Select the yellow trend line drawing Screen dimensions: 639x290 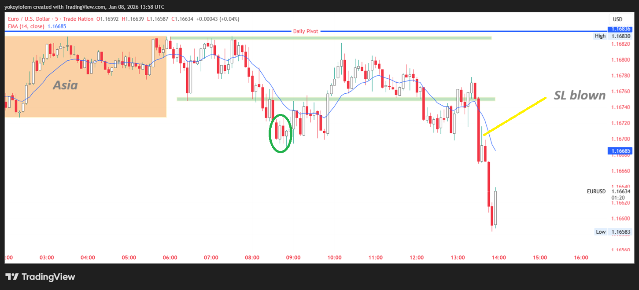(514, 116)
